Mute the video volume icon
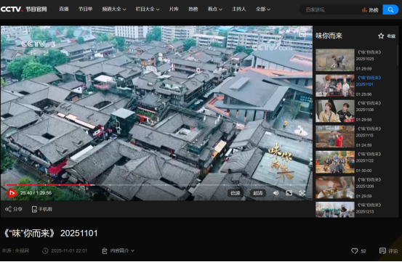The height and width of the screenshot is (262, 402). coord(276,193)
